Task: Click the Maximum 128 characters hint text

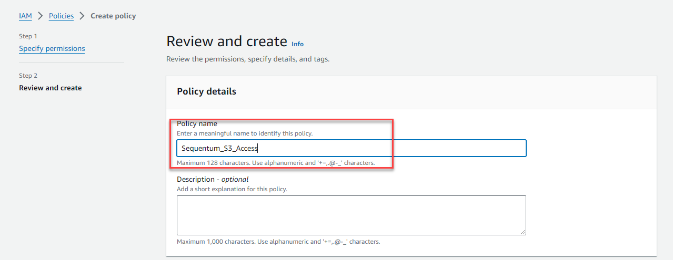Action: [x=275, y=163]
